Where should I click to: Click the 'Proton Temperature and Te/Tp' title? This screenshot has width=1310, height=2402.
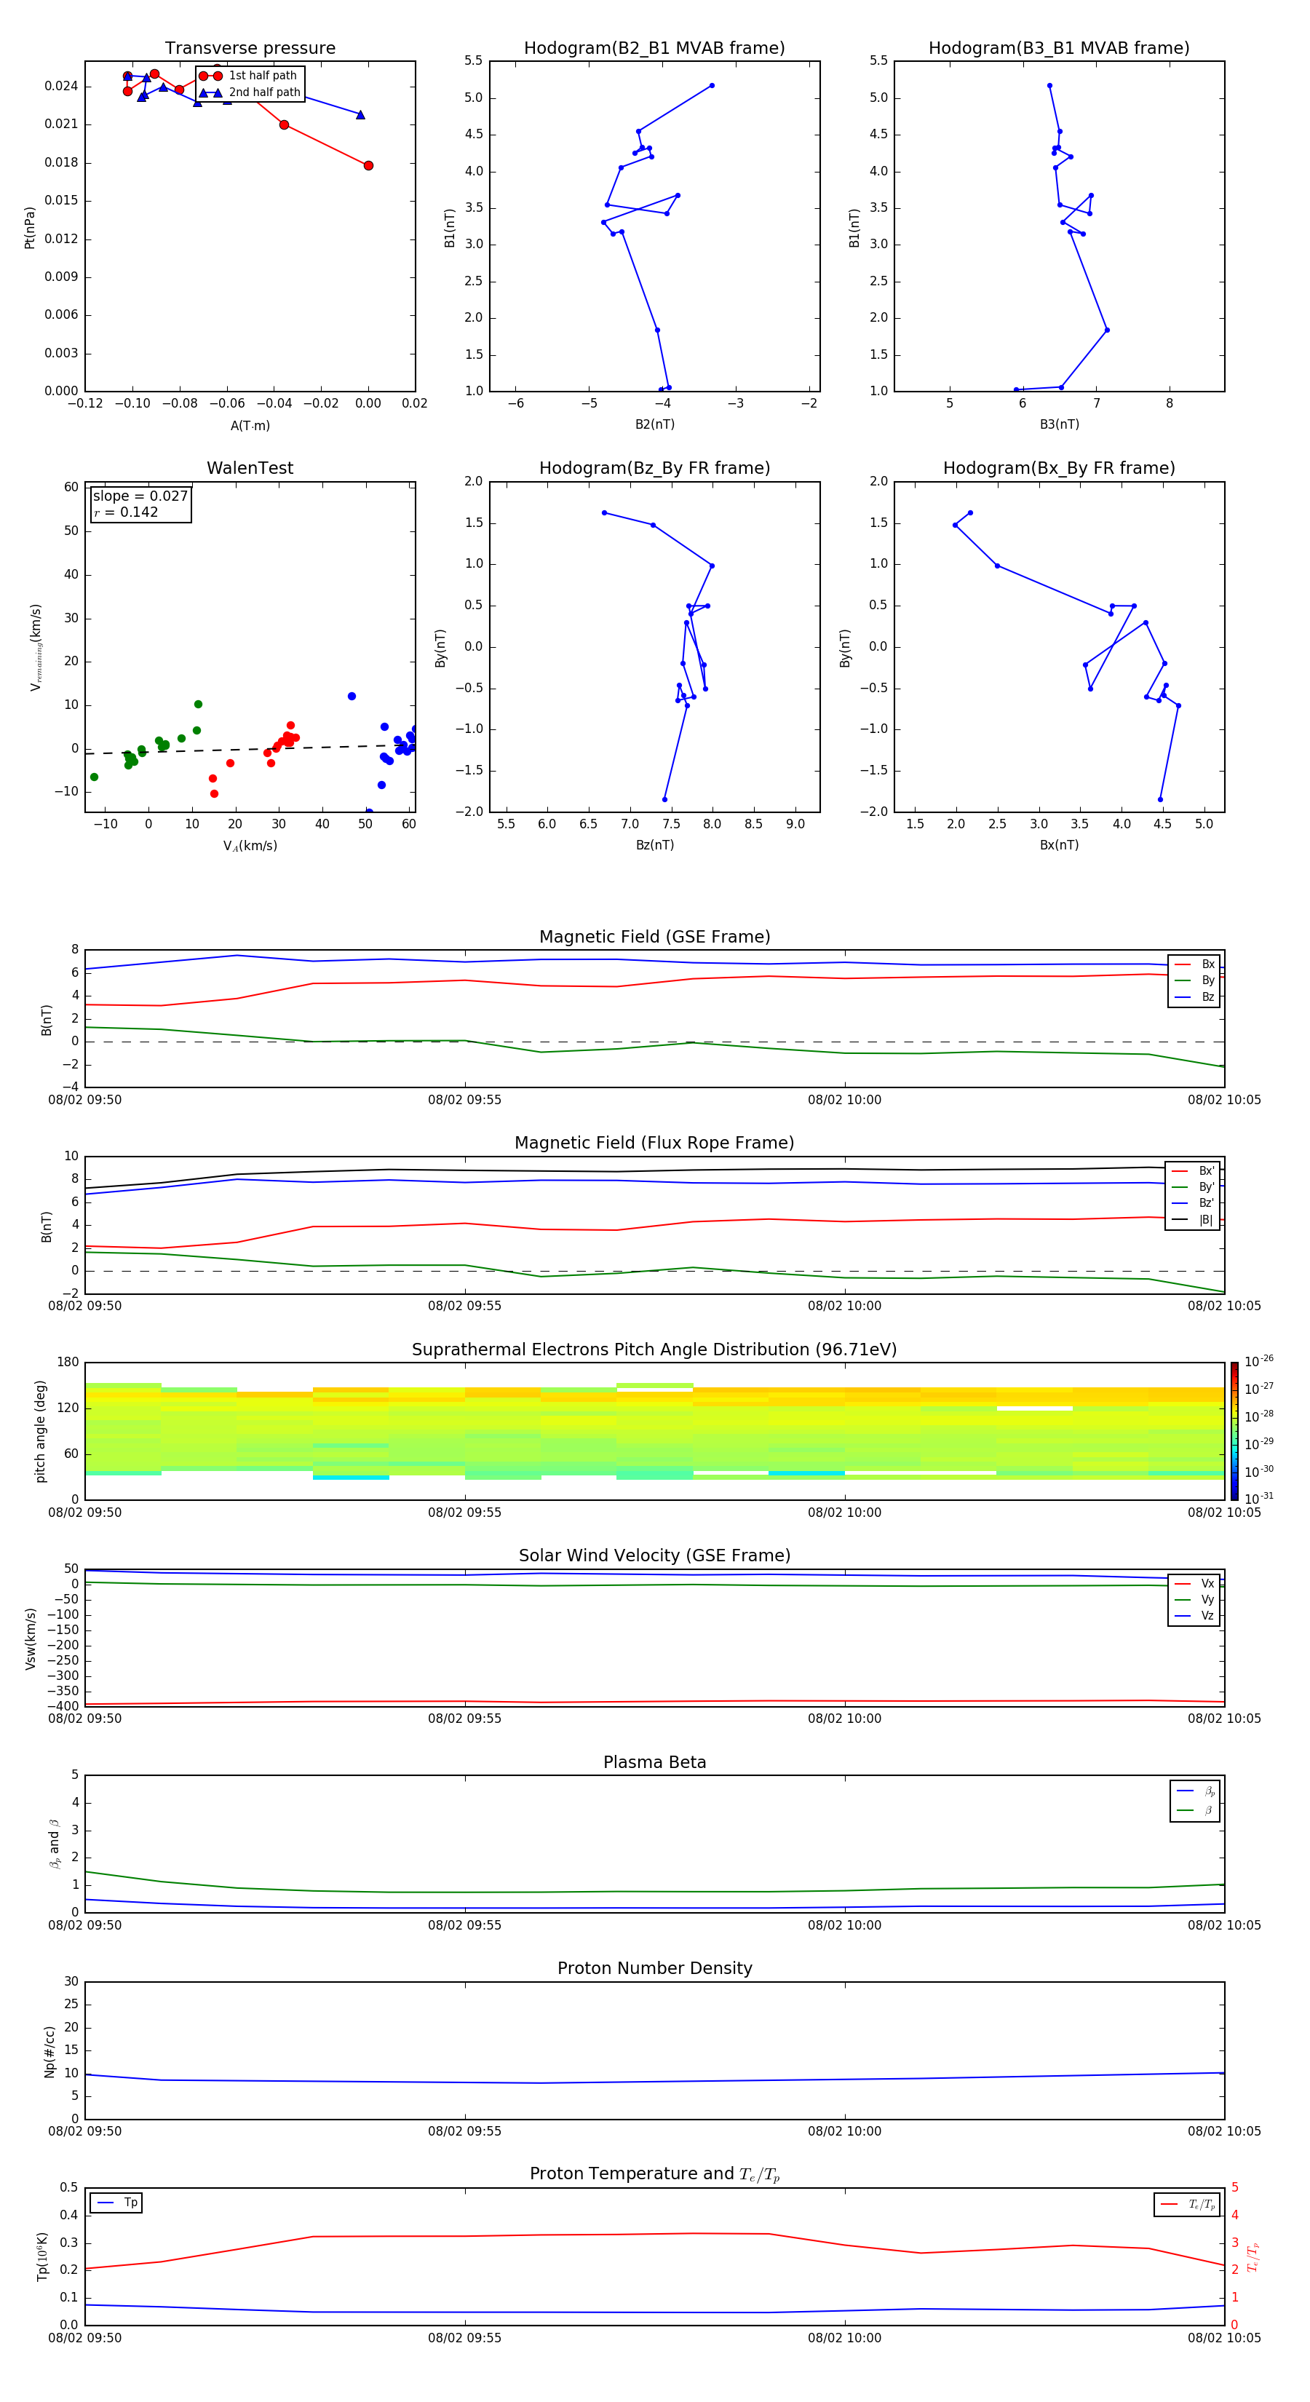654,2174
